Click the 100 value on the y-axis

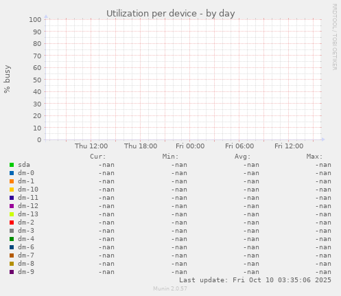point(35,20)
